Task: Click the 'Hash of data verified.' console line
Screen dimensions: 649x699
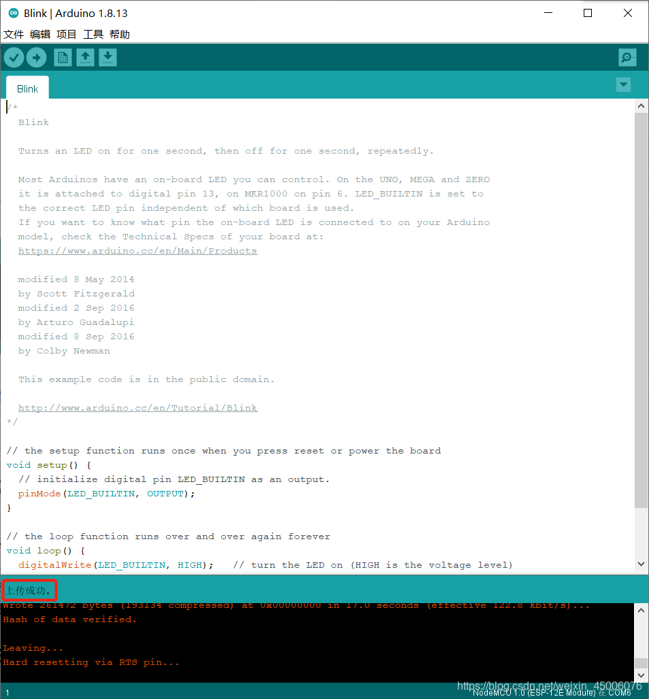Action: coord(69,619)
